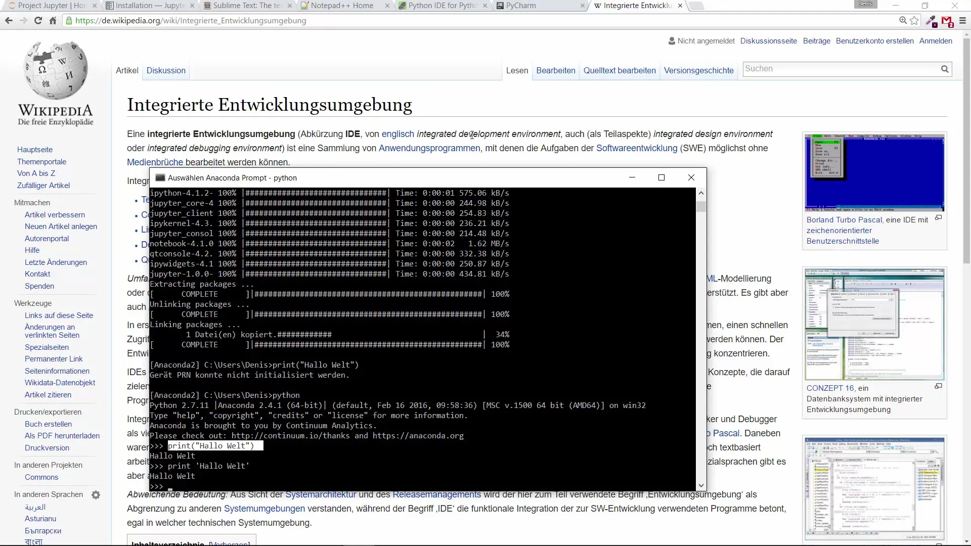
Task: Open the Asturianu language link
Action: click(x=40, y=519)
